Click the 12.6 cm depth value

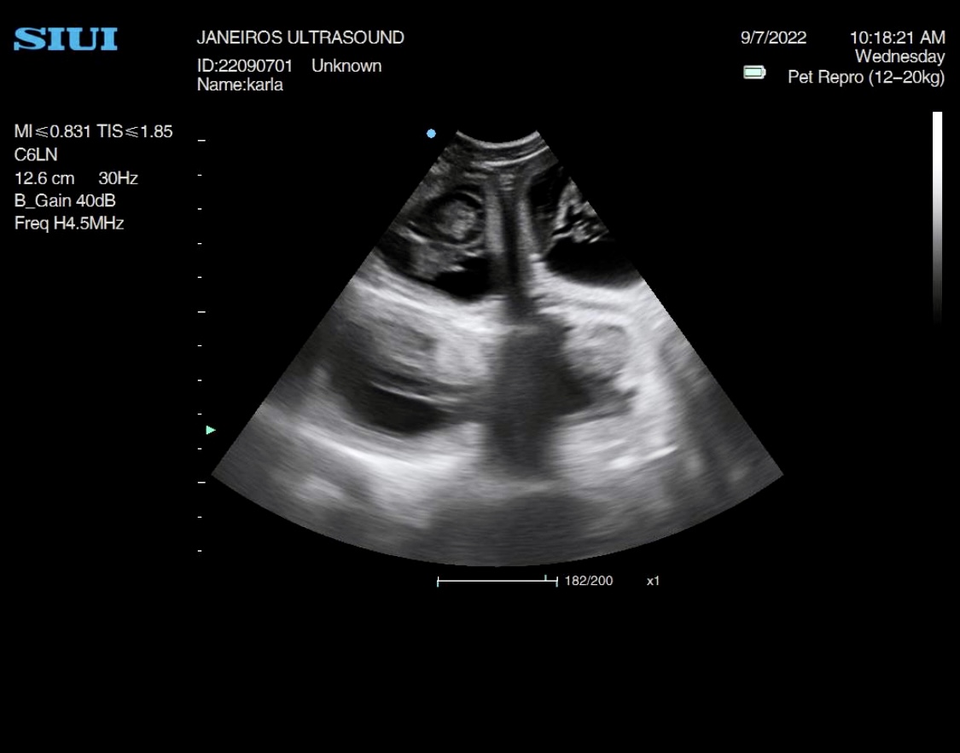pyautogui.click(x=44, y=178)
